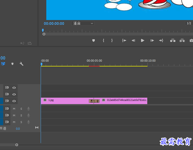Add a marker in the program monitor

click(x=93, y=41)
